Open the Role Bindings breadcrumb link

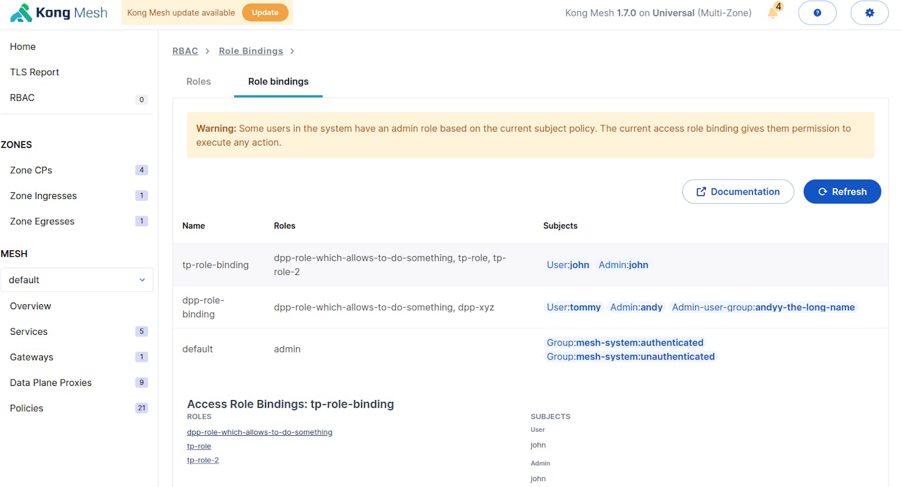pyautogui.click(x=251, y=51)
